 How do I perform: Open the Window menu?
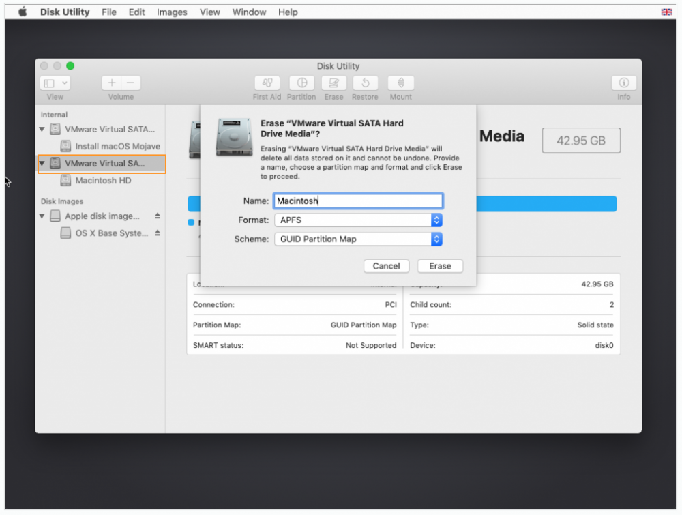click(249, 12)
